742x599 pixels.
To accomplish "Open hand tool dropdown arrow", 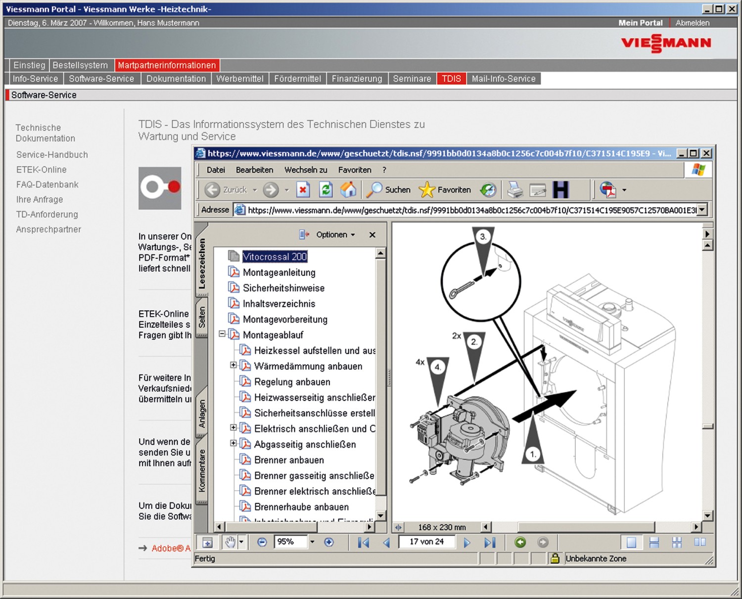I will (x=241, y=542).
